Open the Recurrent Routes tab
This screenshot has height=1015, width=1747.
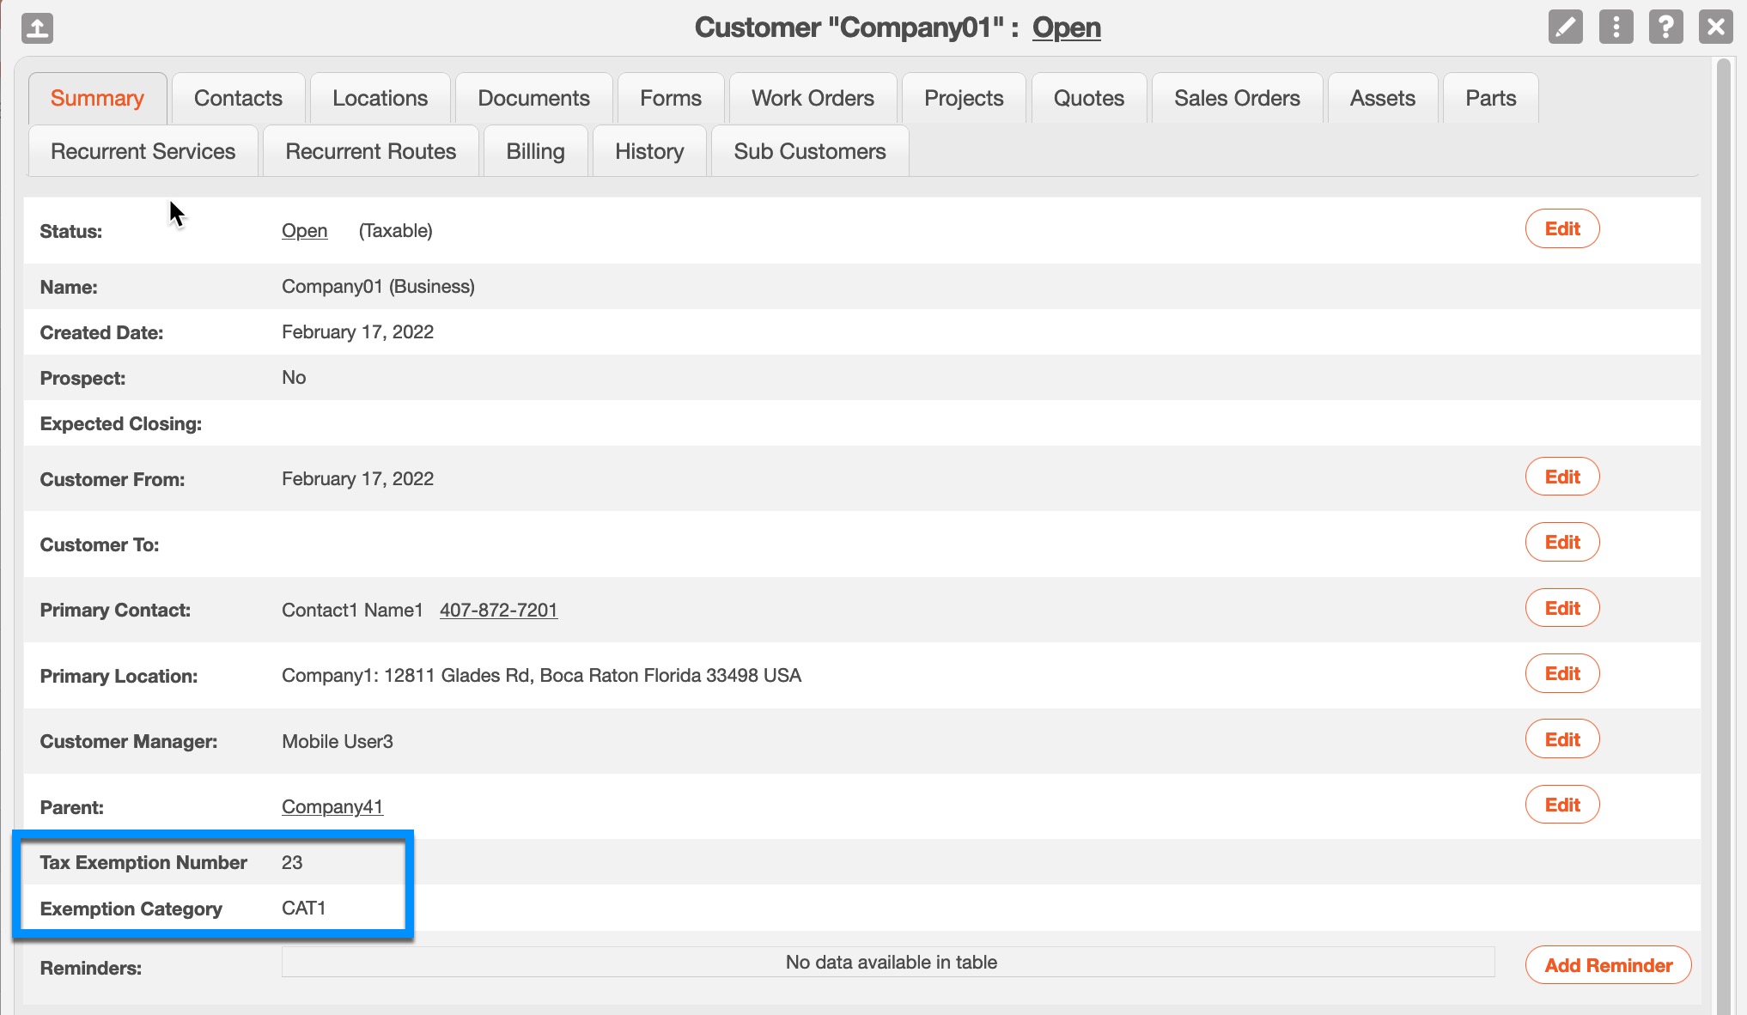pyautogui.click(x=370, y=151)
